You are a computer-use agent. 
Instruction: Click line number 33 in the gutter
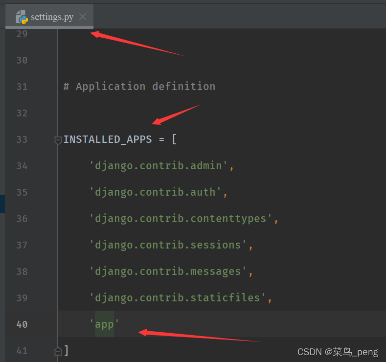point(22,139)
